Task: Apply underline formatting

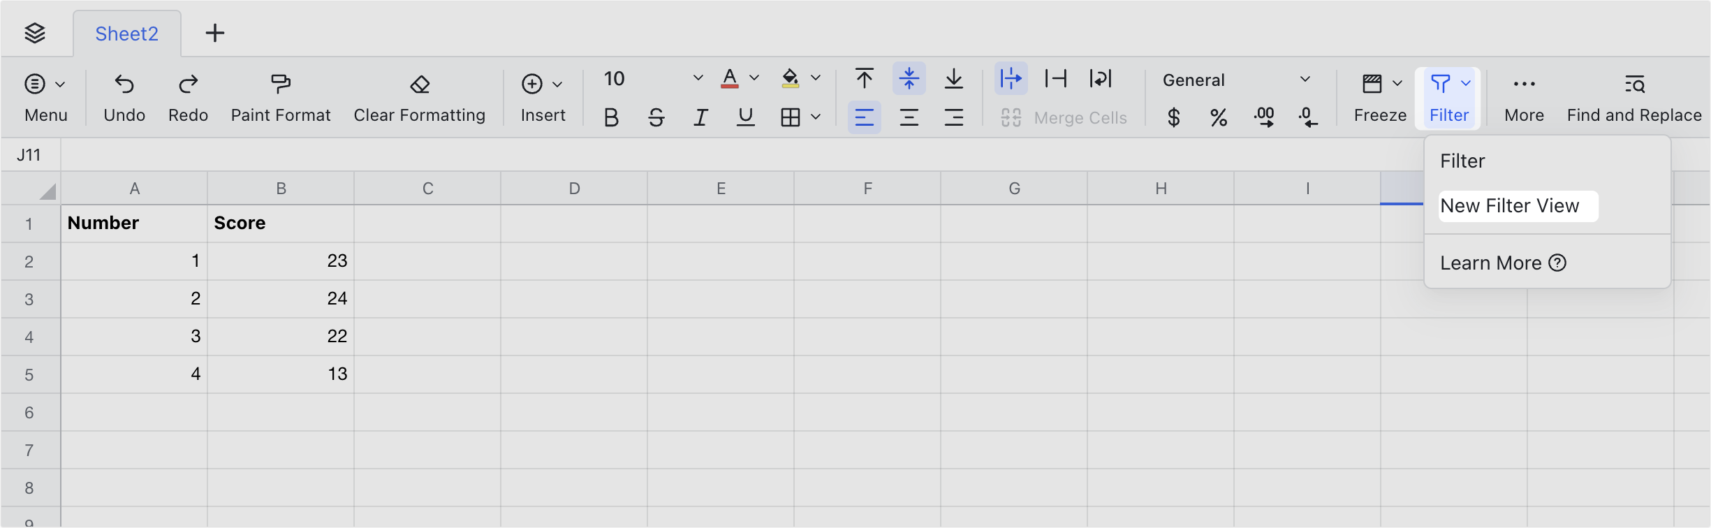Action: (x=744, y=117)
